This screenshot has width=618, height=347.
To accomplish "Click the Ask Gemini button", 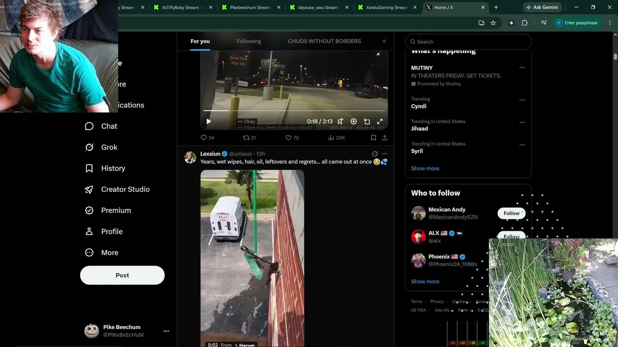I will click(x=542, y=7).
